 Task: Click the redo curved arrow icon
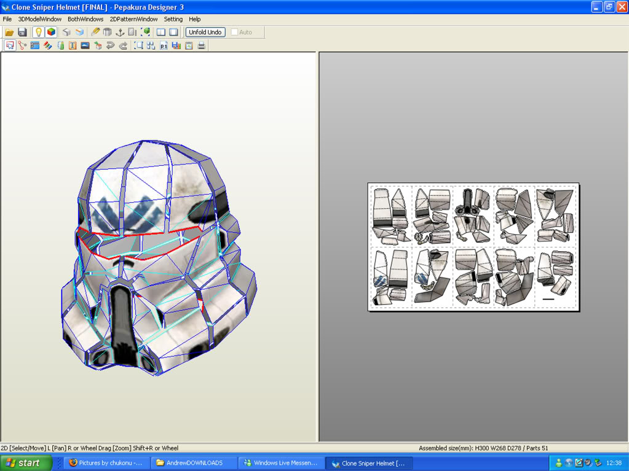pos(123,45)
